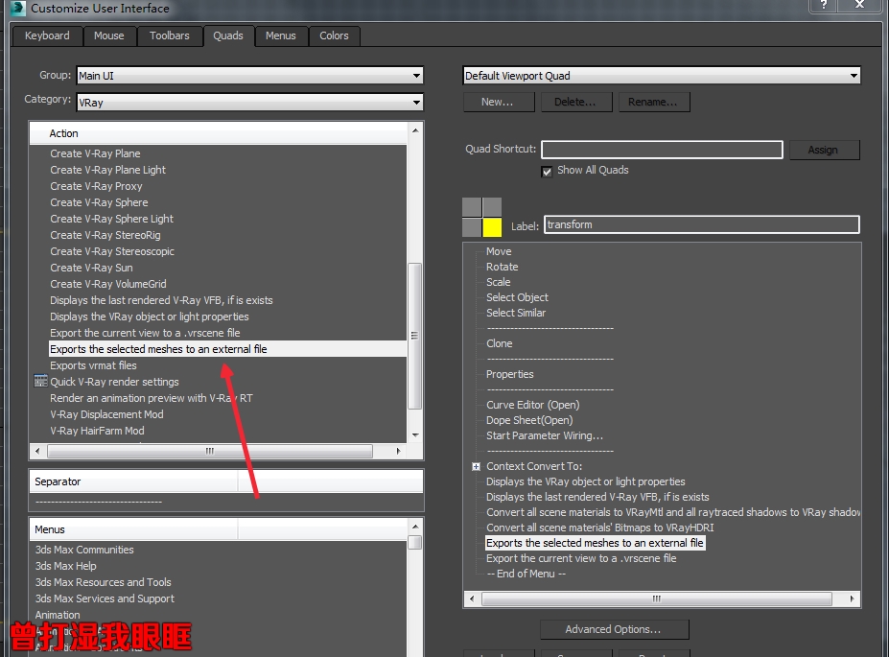Image resolution: width=889 pixels, height=657 pixels.
Task: Open the help question mark button
Action: coord(825,5)
